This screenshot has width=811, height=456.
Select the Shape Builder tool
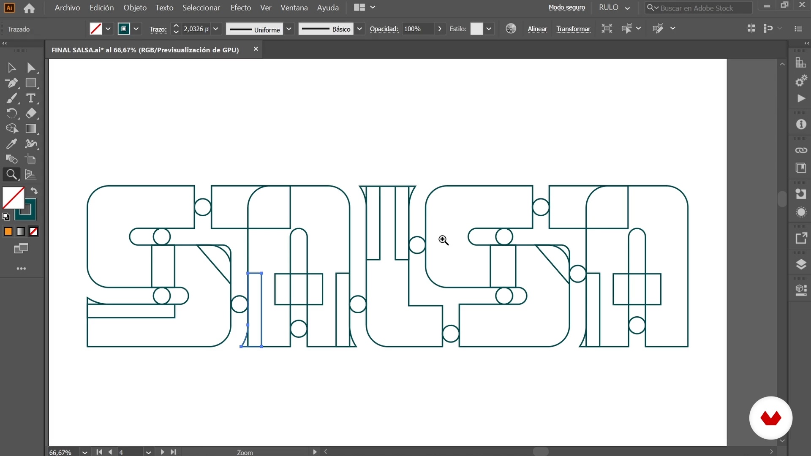tap(11, 129)
